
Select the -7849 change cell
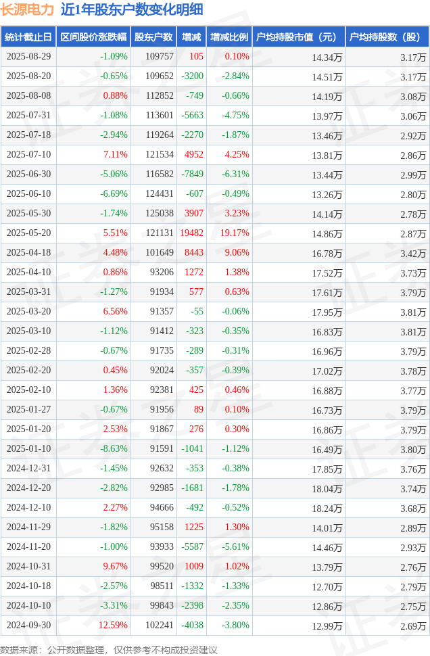(193, 174)
